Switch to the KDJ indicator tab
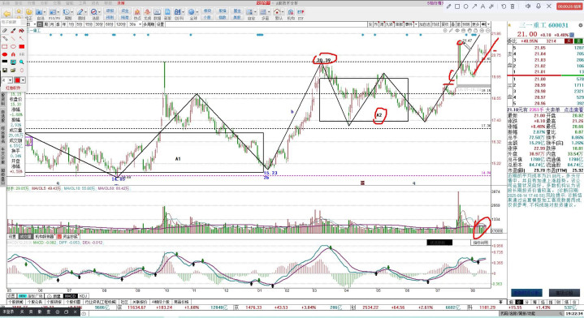584x318 pixels. 83,296
